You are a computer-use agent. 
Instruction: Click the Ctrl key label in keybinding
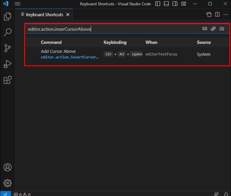point(108,54)
